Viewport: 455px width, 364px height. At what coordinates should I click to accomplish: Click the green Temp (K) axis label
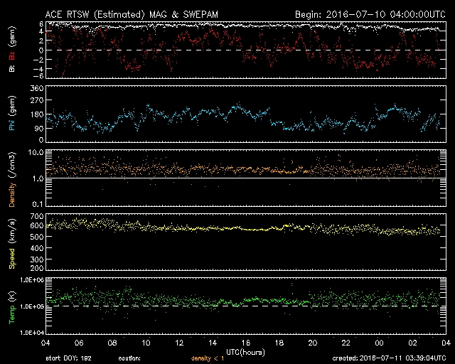pos(13,308)
